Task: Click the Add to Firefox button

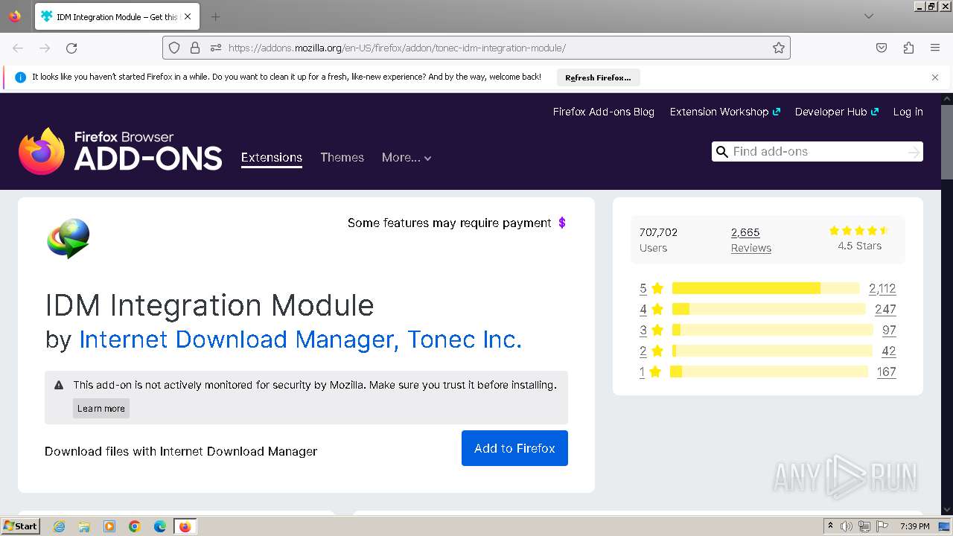Action: 514,448
